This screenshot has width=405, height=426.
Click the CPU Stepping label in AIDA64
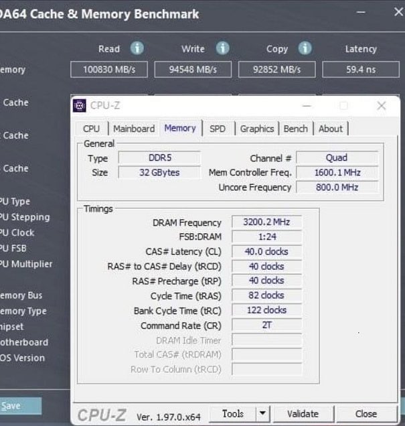click(25, 217)
